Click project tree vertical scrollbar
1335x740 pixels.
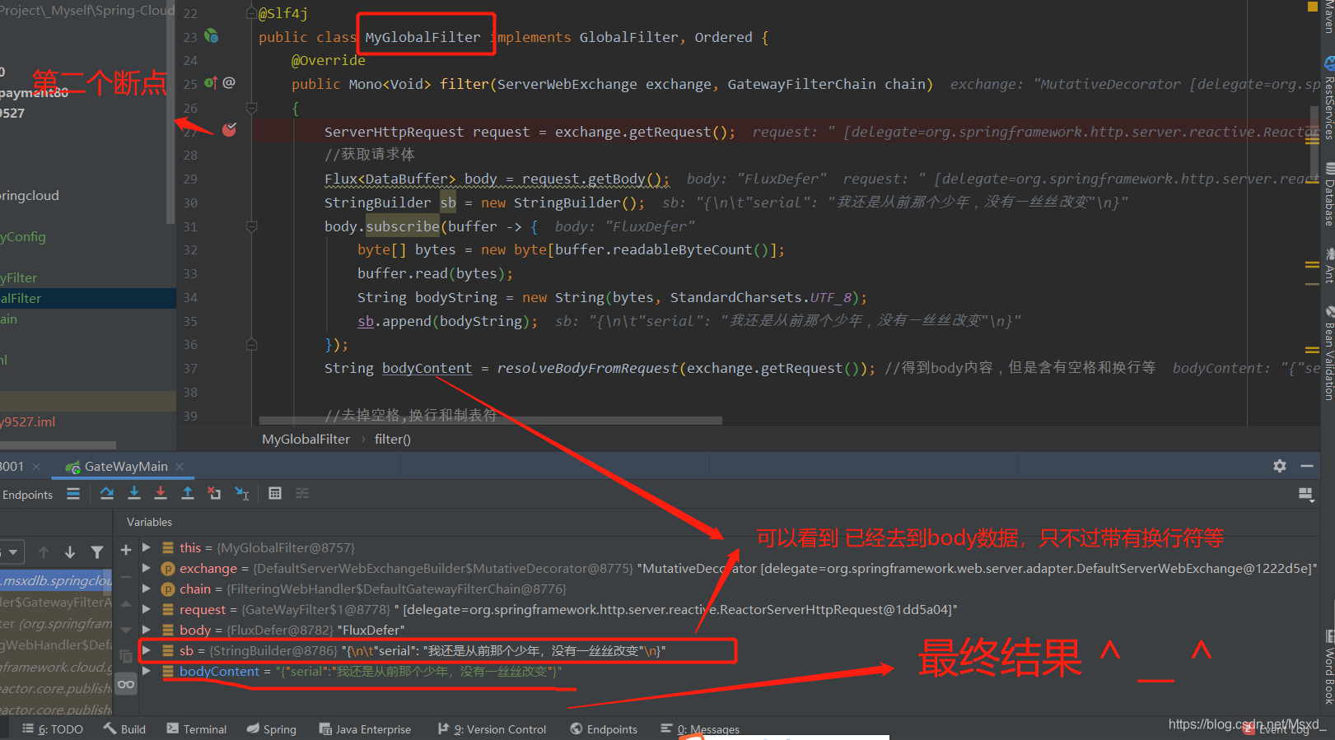pyautogui.click(x=170, y=112)
